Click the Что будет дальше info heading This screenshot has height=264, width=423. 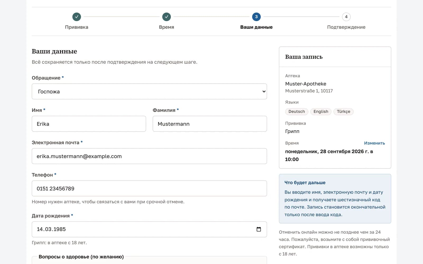point(305,182)
